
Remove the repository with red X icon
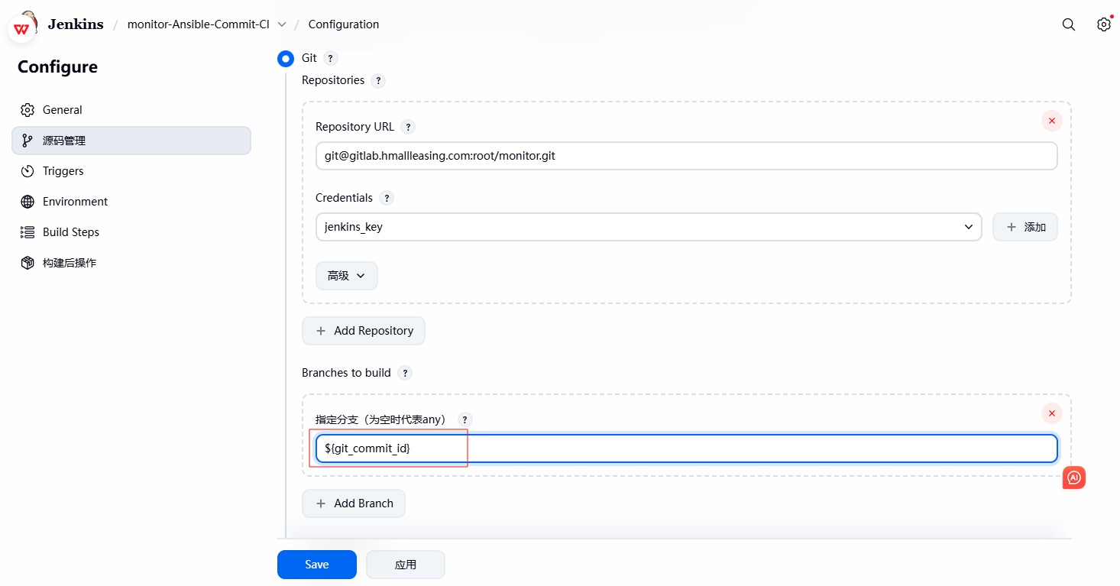pyautogui.click(x=1051, y=121)
